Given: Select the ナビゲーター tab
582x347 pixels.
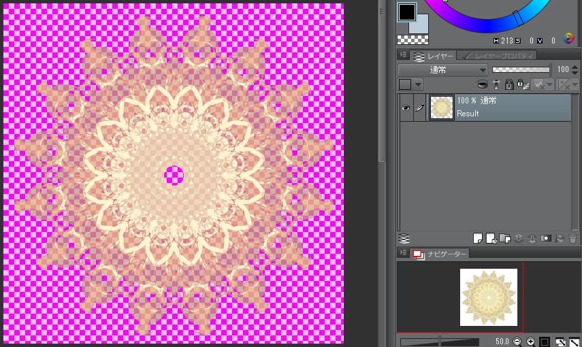Looking at the screenshot, I should [x=440, y=254].
